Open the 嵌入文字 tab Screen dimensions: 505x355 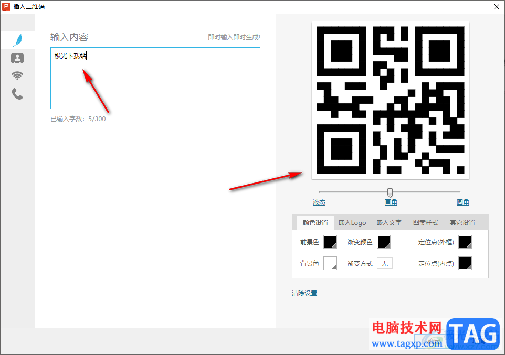389,223
